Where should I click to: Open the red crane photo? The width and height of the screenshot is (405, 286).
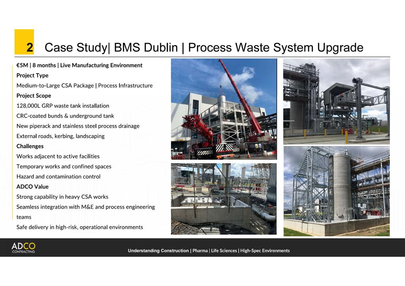(224, 109)
